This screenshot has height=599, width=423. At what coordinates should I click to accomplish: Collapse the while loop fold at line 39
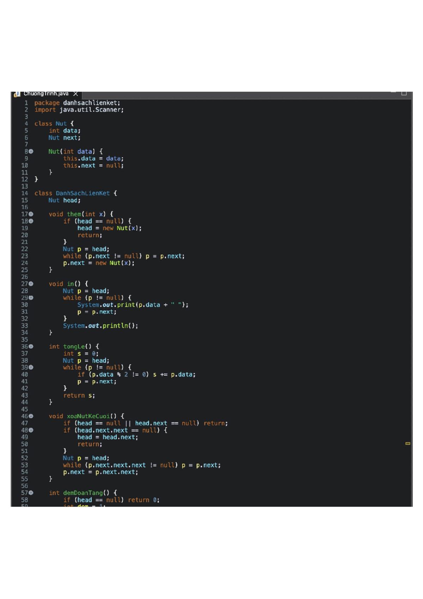pos(31,367)
